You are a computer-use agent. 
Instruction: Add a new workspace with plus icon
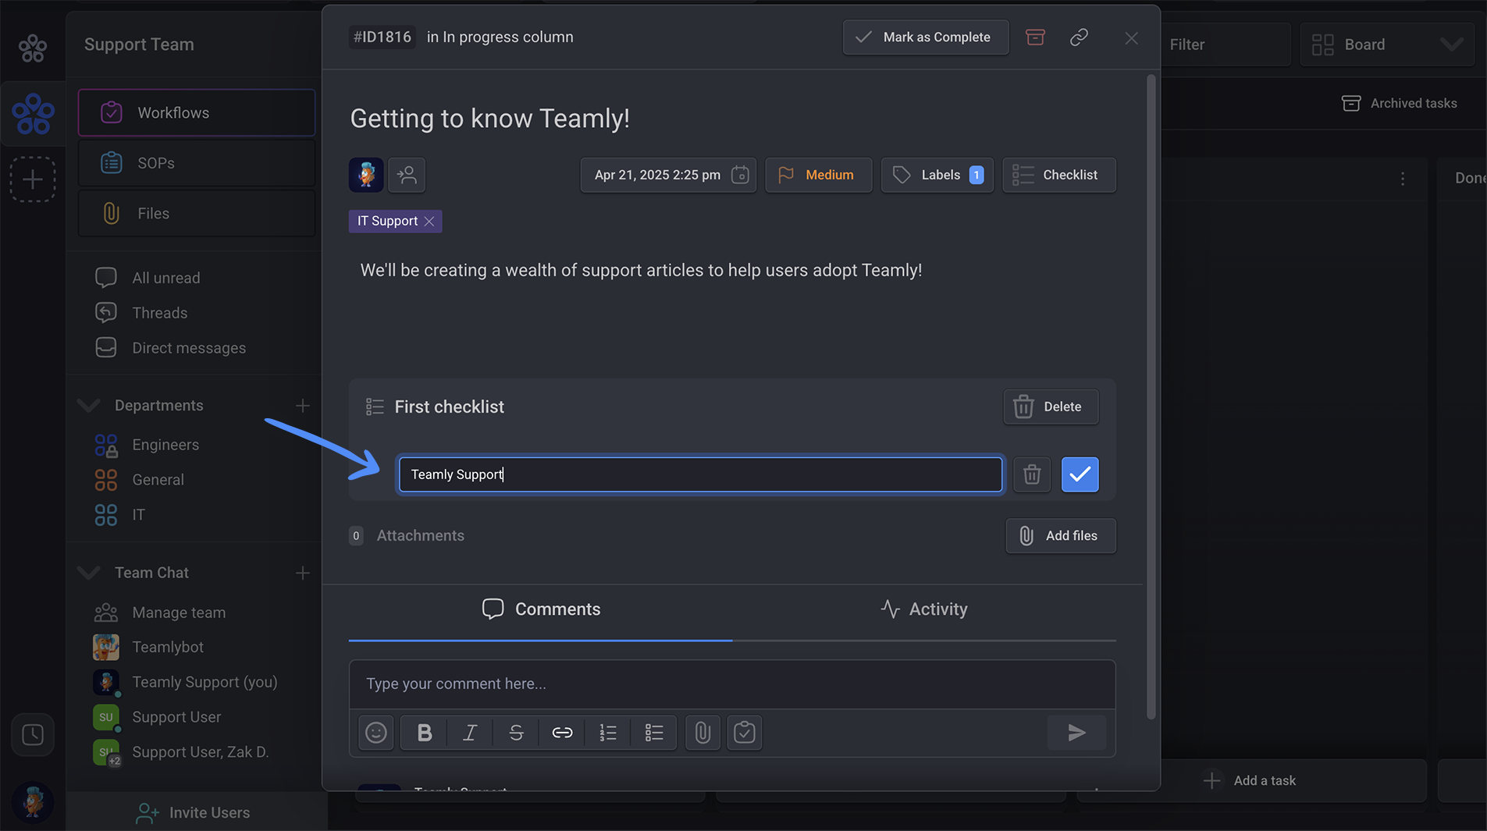pyautogui.click(x=33, y=179)
